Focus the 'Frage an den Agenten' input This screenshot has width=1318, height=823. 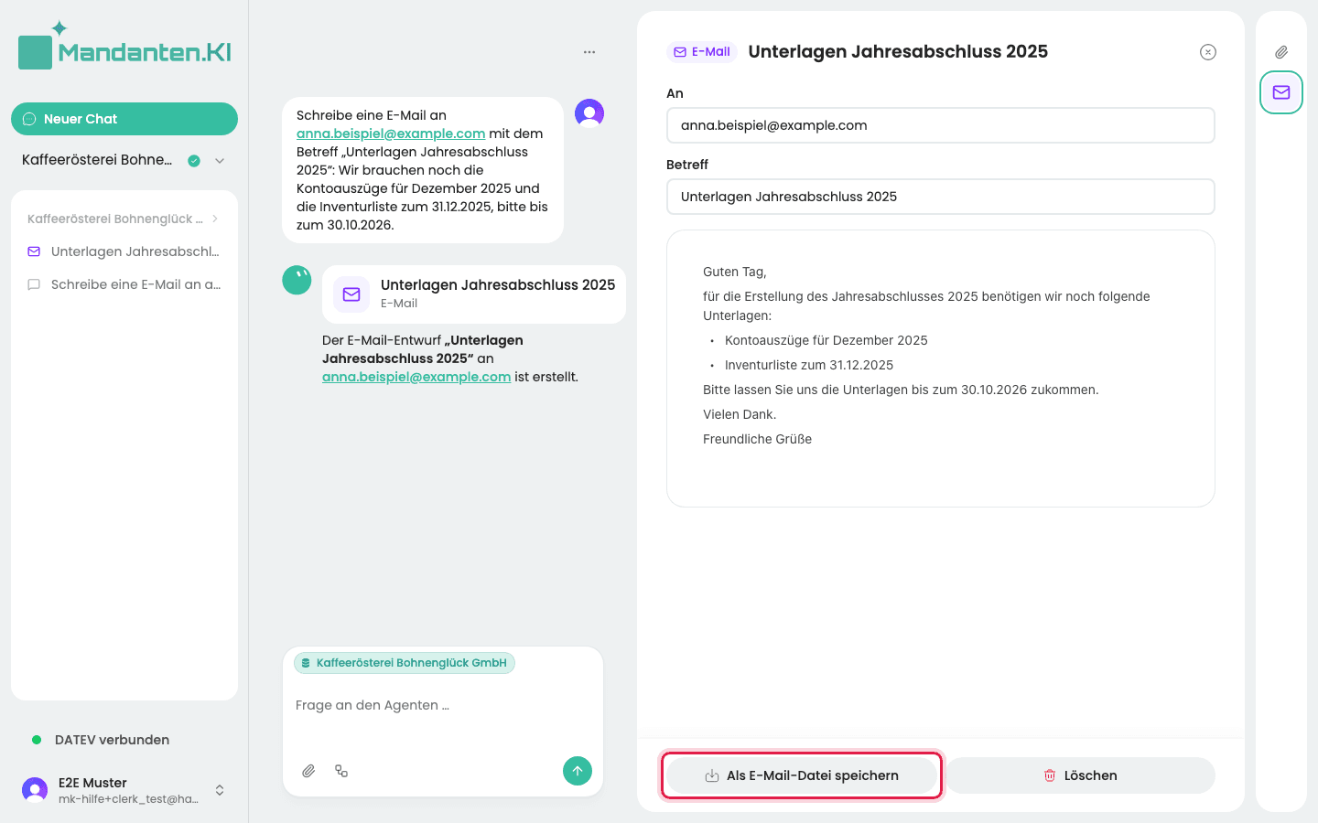(443, 705)
